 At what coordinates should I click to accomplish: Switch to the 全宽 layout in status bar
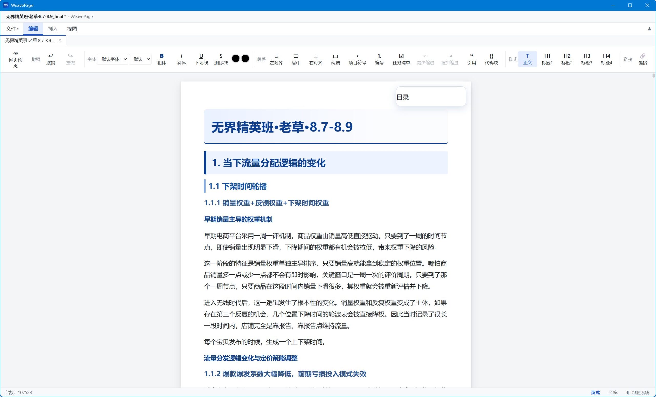[613, 392]
